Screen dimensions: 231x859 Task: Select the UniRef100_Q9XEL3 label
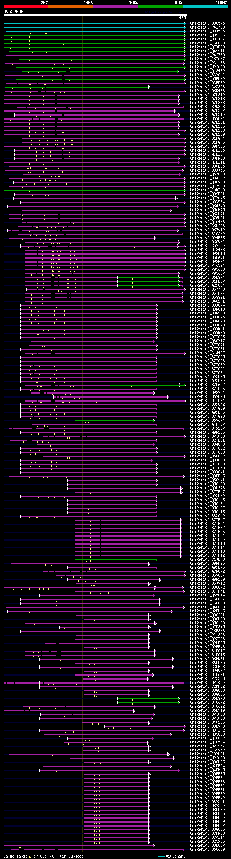pyautogui.click(x=207, y=460)
